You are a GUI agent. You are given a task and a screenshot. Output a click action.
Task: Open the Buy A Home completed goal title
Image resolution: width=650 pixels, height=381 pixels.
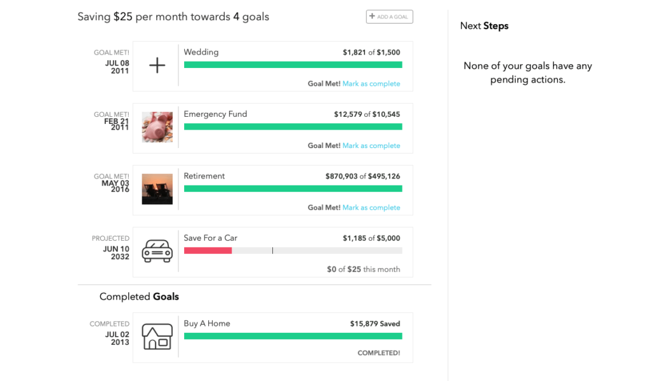coord(207,323)
